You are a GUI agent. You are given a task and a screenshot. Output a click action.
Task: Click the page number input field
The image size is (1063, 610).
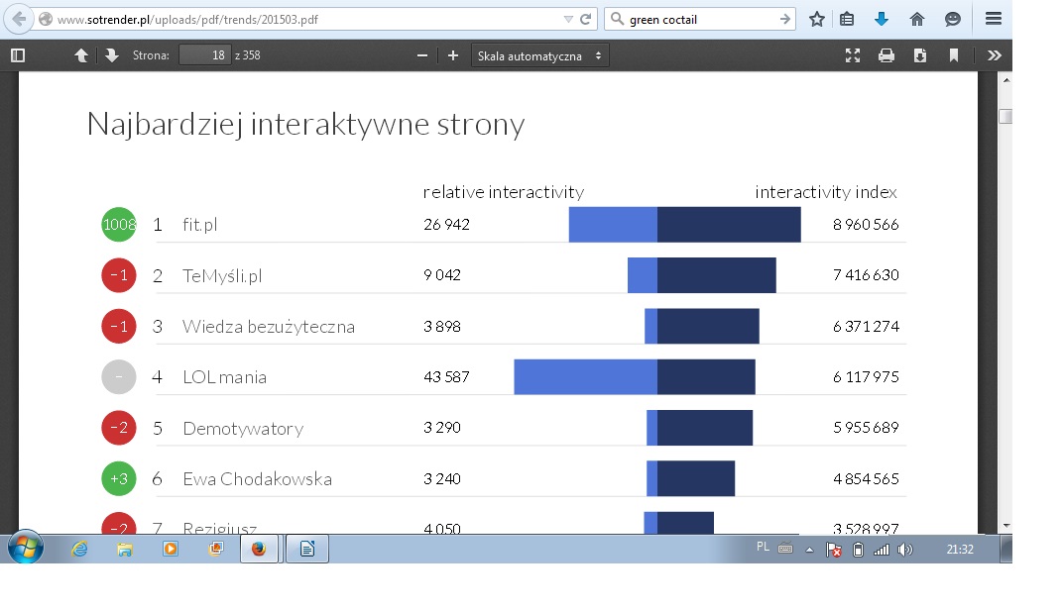[204, 55]
